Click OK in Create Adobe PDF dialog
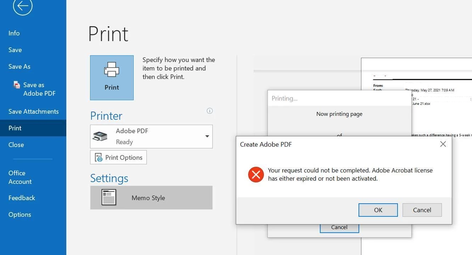 tap(378, 210)
